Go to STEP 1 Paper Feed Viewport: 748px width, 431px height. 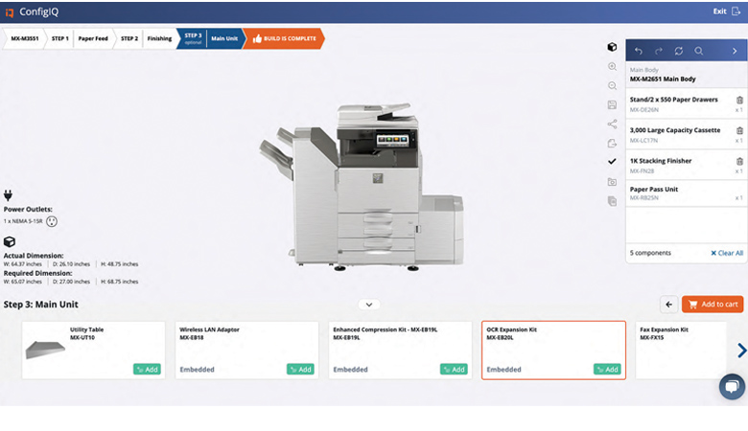click(x=80, y=38)
